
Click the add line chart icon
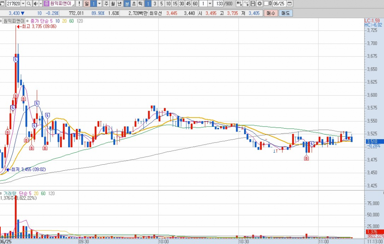click(246, 4)
